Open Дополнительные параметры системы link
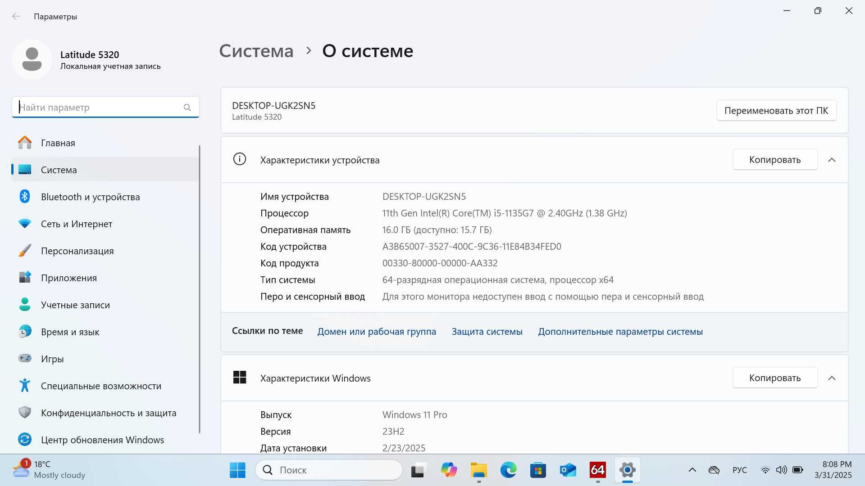This screenshot has width=865, height=486. (620, 332)
